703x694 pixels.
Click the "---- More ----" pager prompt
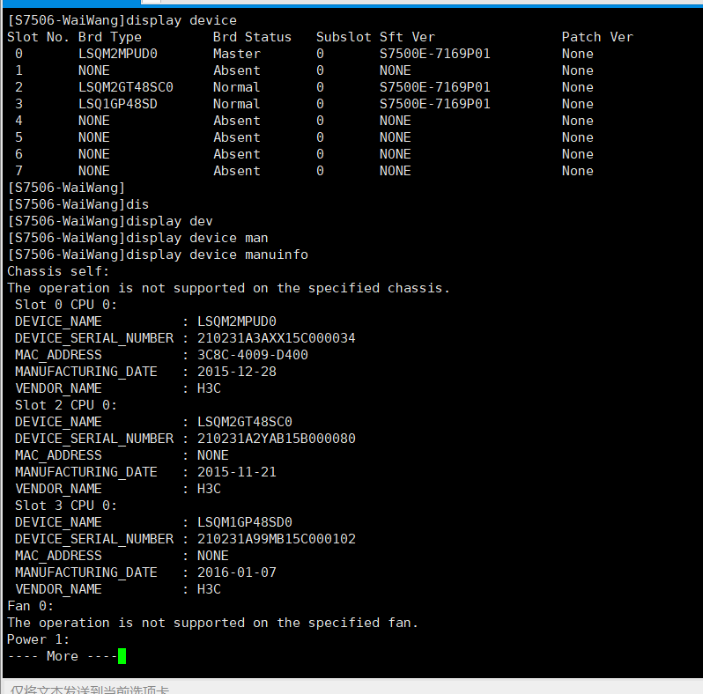[x=58, y=656]
